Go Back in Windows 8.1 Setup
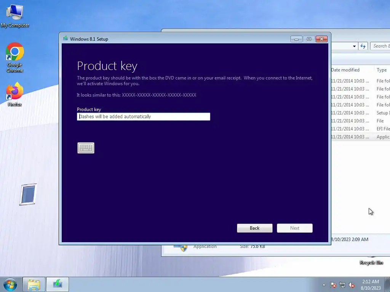Viewport: 390px width, 292px height. pyautogui.click(x=255, y=228)
